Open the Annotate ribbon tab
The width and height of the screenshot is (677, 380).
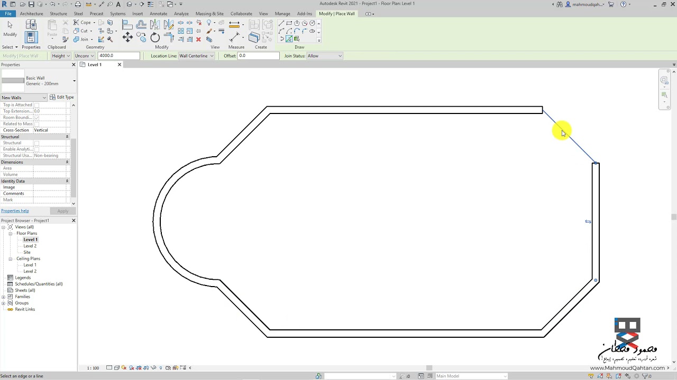click(158, 14)
